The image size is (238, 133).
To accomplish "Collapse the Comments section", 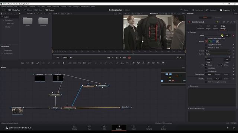I will pyautogui.click(x=189, y=86).
